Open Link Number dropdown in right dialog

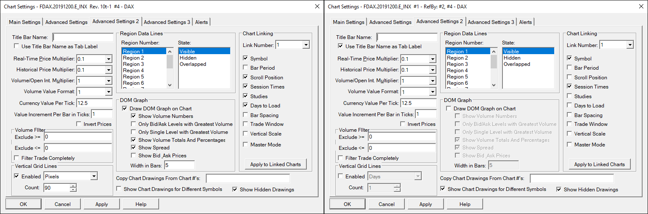pos(630,45)
